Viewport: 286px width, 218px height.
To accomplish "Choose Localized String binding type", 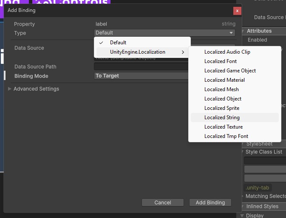I will click(222, 118).
